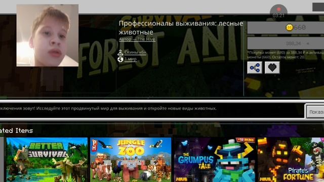Image resolution: width=324 pixels, height=182 pixels.
Task: Add pack to wishlist with heart icon
Action: click(x=272, y=67)
